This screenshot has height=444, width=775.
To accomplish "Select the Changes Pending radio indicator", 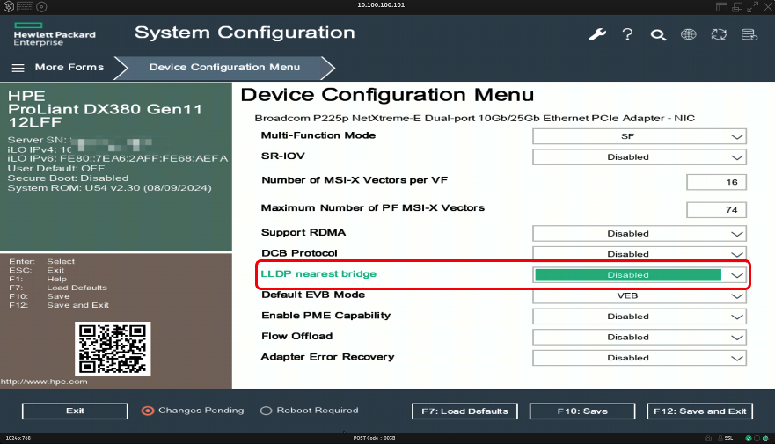I will coord(148,411).
